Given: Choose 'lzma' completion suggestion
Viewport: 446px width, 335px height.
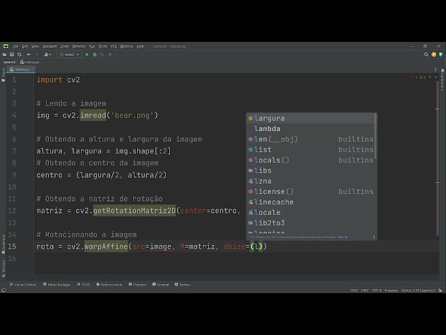Looking at the screenshot, I should click(x=310, y=181).
